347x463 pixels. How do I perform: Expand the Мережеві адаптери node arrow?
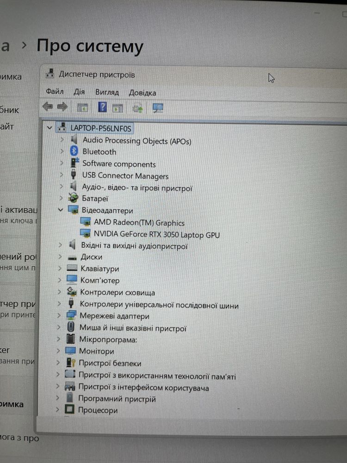pyautogui.click(x=59, y=315)
